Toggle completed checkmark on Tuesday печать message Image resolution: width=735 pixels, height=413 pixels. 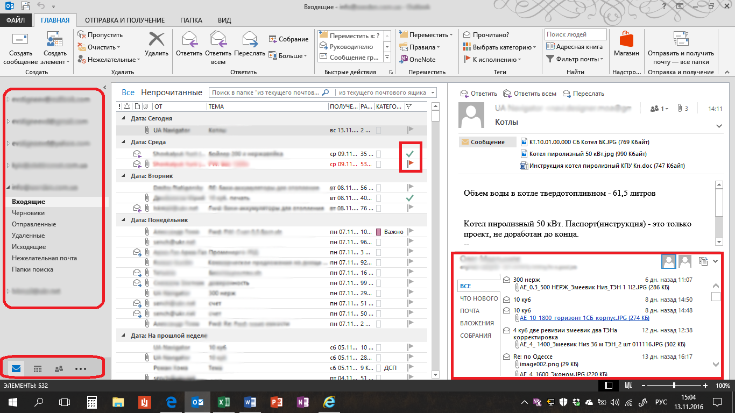click(410, 198)
